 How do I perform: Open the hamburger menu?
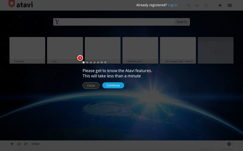tap(230, 5)
